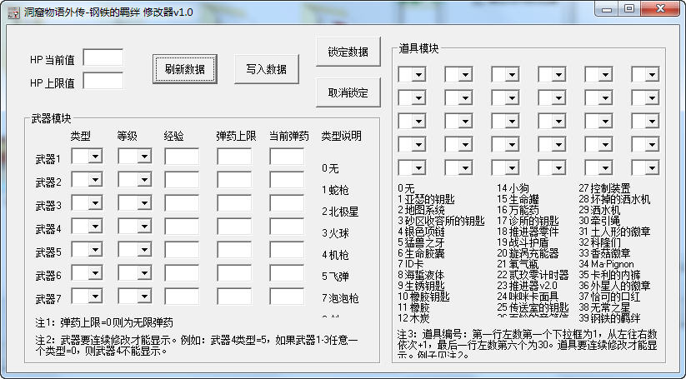Open the 类型 dropdown for 武器5
The height and width of the screenshot is (379, 686).
pyautogui.click(x=87, y=250)
